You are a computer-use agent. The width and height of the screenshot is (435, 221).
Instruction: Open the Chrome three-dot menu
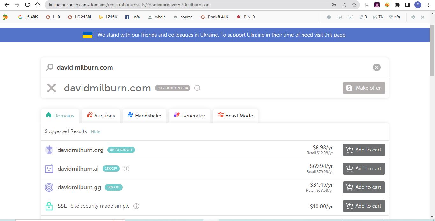point(428,5)
